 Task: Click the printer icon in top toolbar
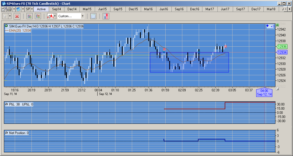click(9, 9)
